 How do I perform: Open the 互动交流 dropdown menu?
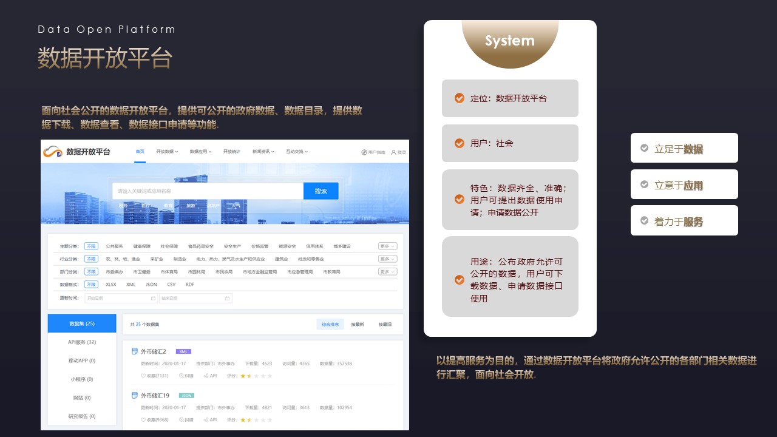[x=297, y=152]
